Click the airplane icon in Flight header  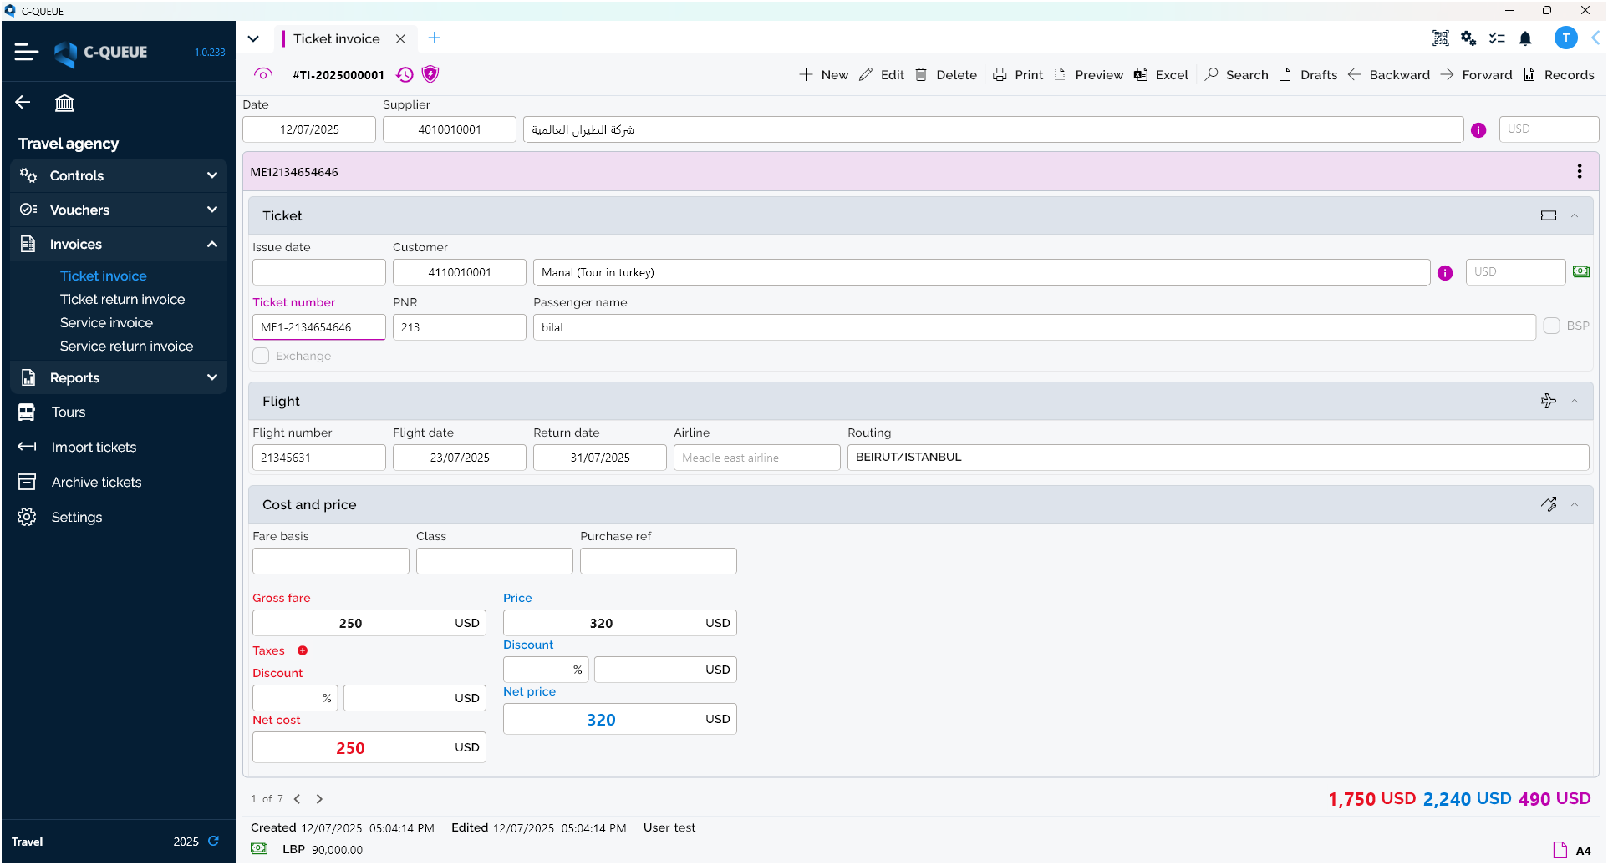[x=1548, y=401]
